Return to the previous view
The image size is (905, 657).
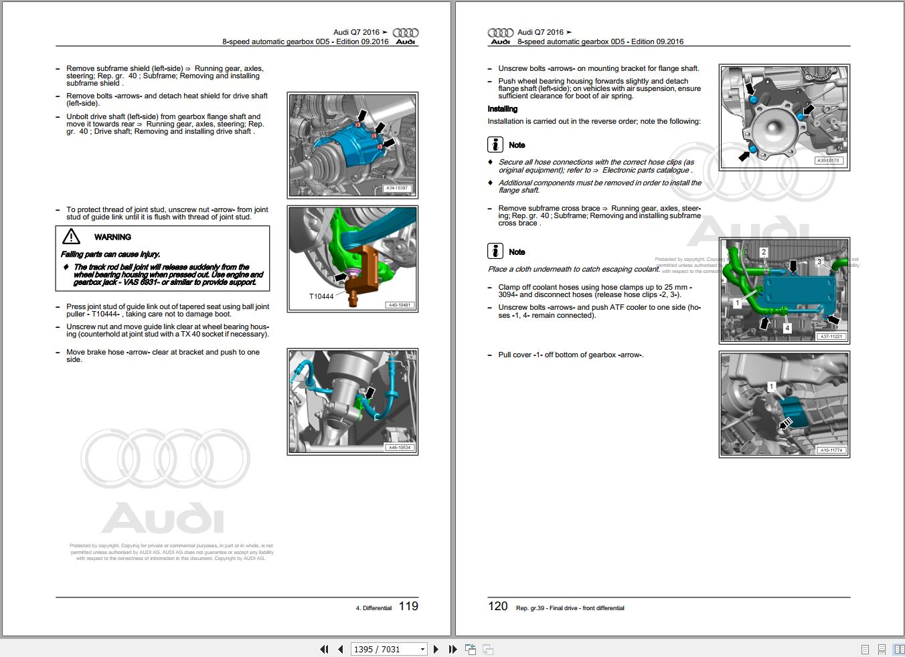click(x=471, y=649)
